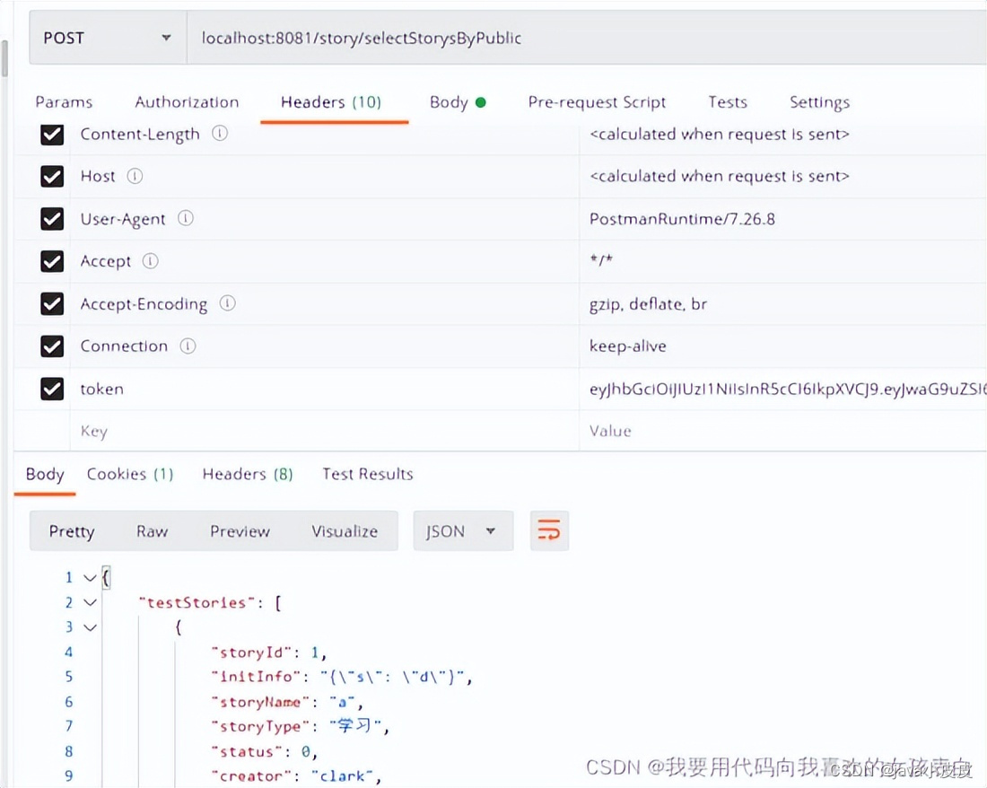This screenshot has width=987, height=788.
Task: Open the JSON format dropdown
Action: (x=463, y=531)
